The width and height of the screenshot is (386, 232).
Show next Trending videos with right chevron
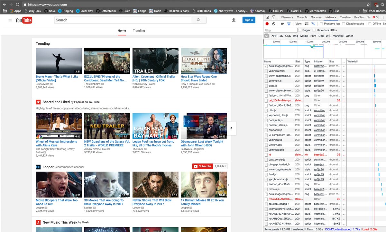pos(228,63)
